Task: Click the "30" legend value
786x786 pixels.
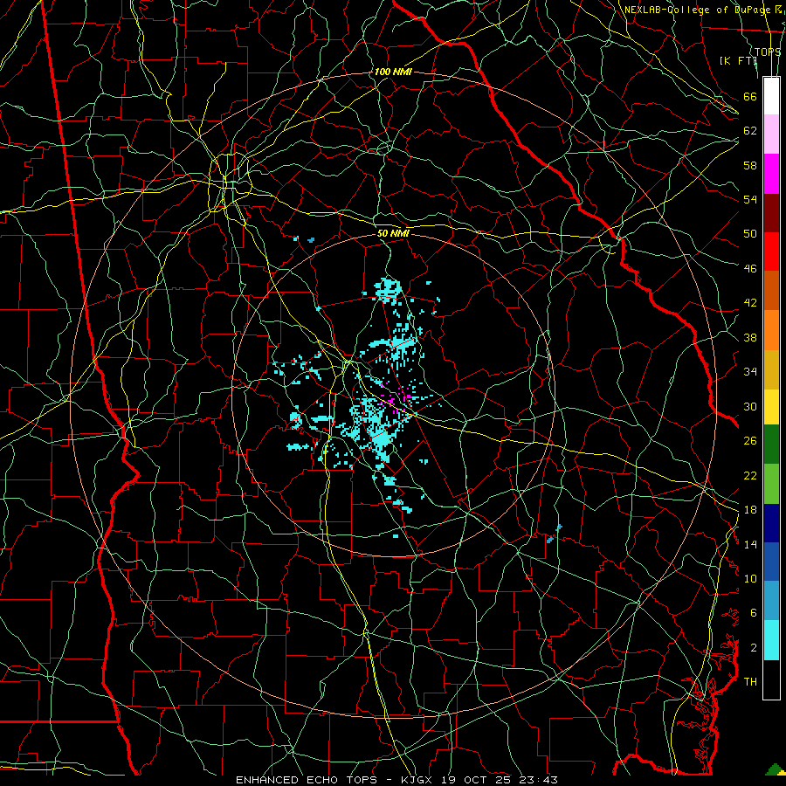Action: [x=750, y=406]
